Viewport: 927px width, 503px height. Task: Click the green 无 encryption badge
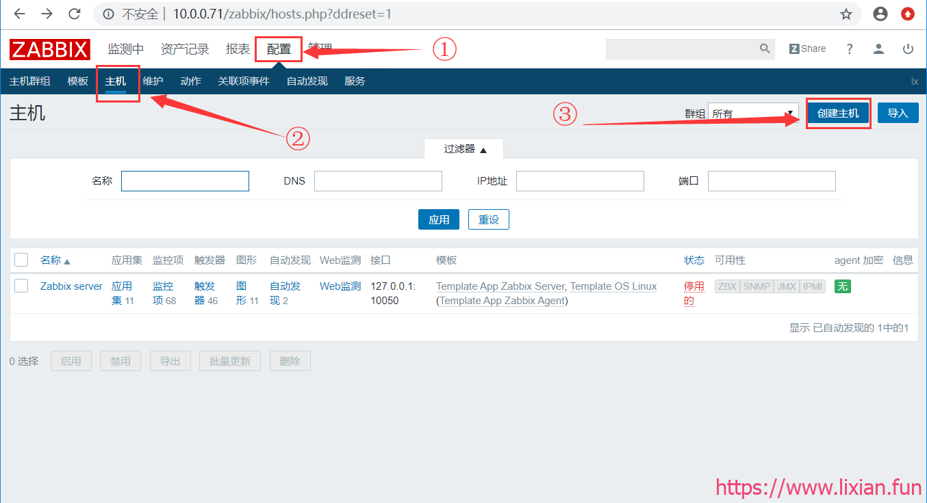coord(843,286)
